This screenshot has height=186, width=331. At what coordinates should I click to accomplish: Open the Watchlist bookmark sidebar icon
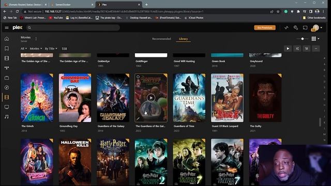pyautogui.click(x=7, y=49)
